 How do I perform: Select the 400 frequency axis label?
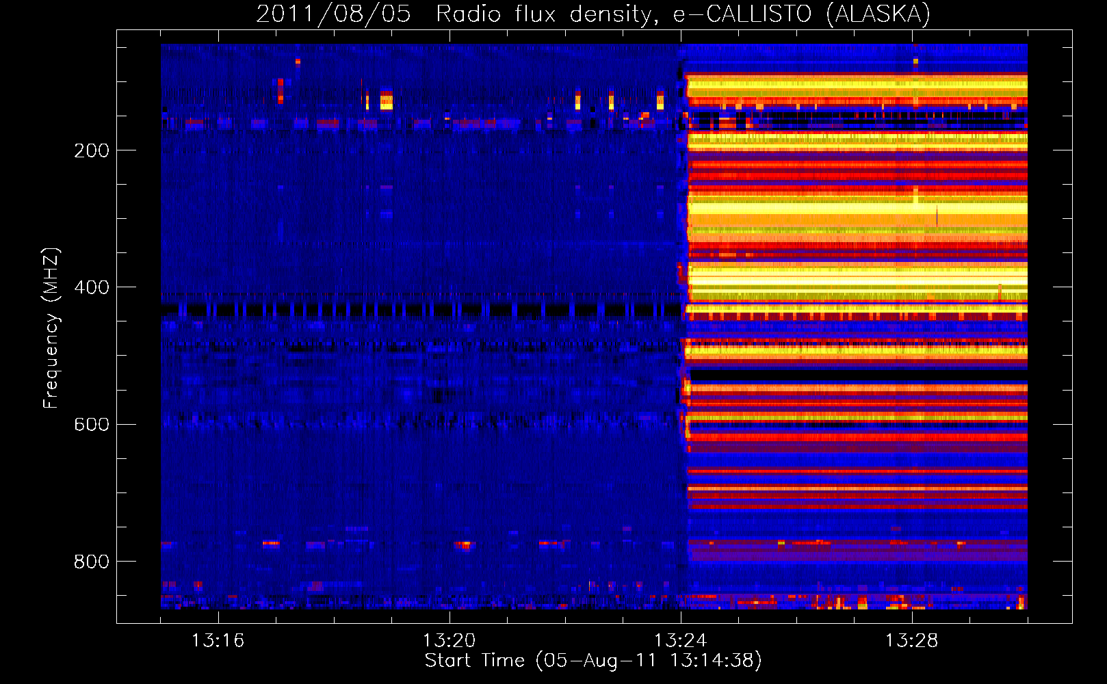[x=92, y=287]
